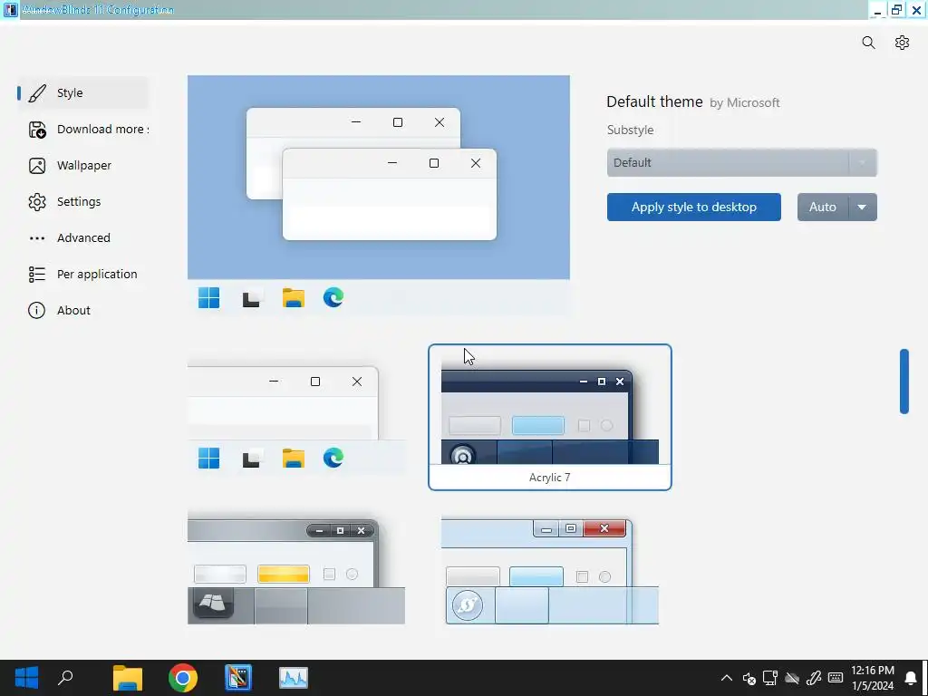Select the Style brush icon in sidebar
Viewport: 928px width, 696px height.
(36, 93)
